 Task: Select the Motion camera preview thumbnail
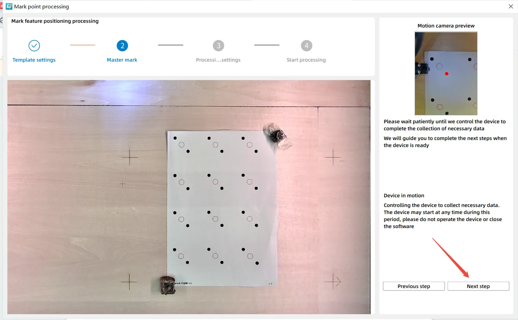click(446, 73)
